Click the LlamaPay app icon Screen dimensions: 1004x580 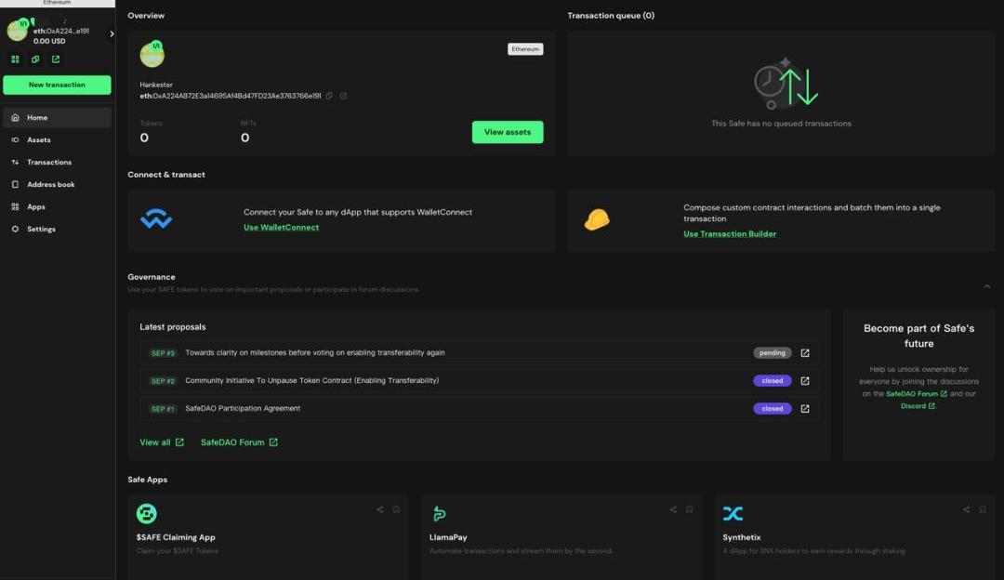tap(439, 513)
